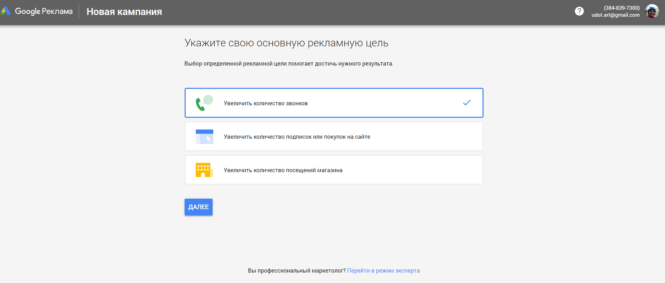Click the 'Вы профессиональный маркетолог?' text
The height and width of the screenshot is (283, 665).
pos(296,271)
